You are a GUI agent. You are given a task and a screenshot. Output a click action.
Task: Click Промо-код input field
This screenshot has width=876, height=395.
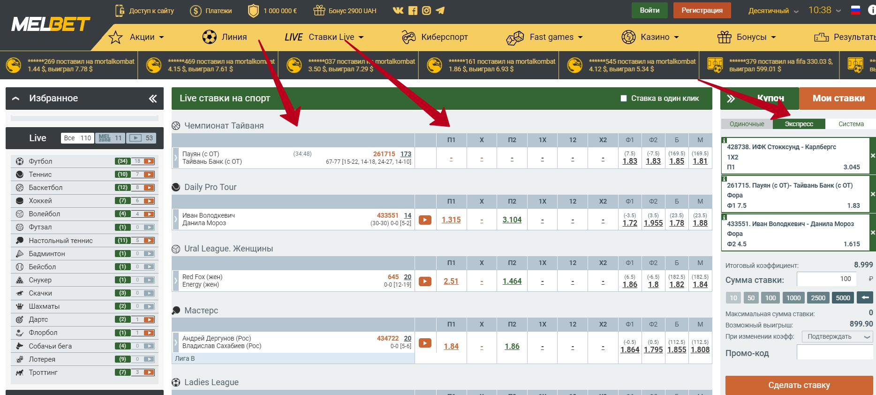pyautogui.click(x=835, y=352)
